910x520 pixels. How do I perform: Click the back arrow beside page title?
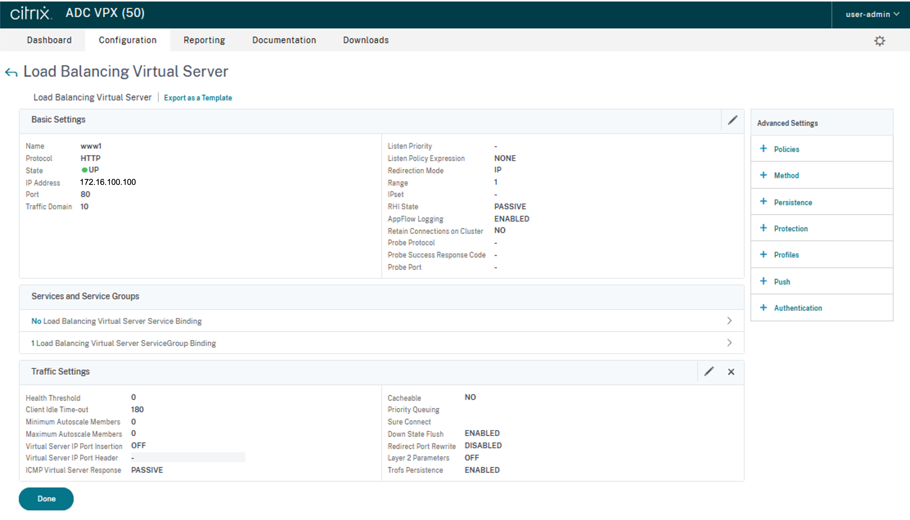pos(11,72)
